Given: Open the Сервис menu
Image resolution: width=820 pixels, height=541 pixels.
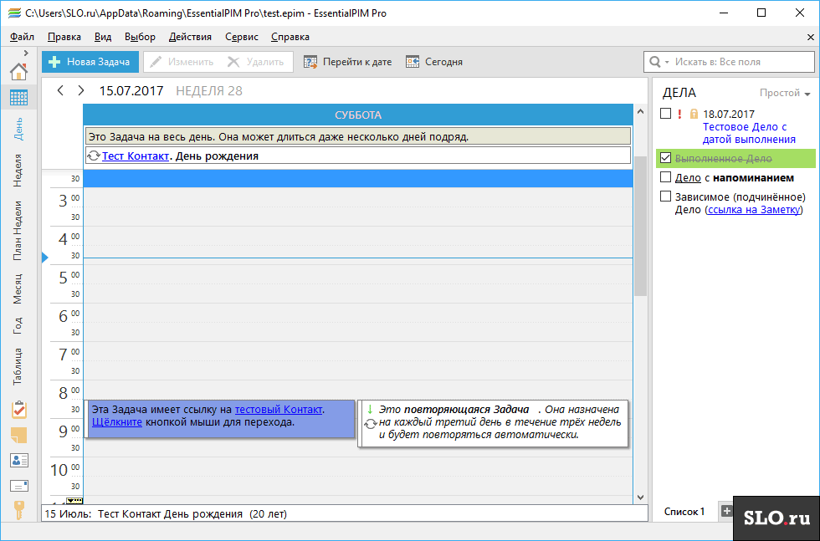Looking at the screenshot, I should (x=242, y=37).
